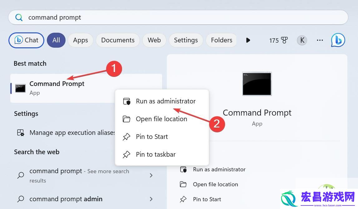Click the Search the web section heading

[x=37, y=152]
